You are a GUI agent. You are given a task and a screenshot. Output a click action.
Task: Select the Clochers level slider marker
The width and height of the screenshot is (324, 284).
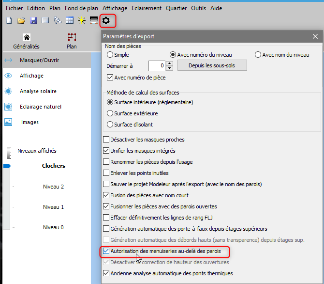[7, 166]
